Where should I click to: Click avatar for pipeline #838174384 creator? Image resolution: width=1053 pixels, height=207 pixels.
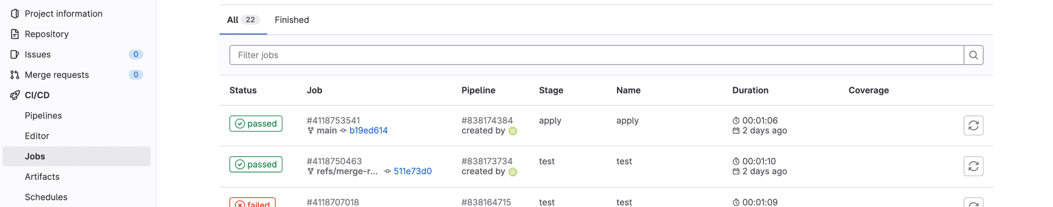click(513, 131)
